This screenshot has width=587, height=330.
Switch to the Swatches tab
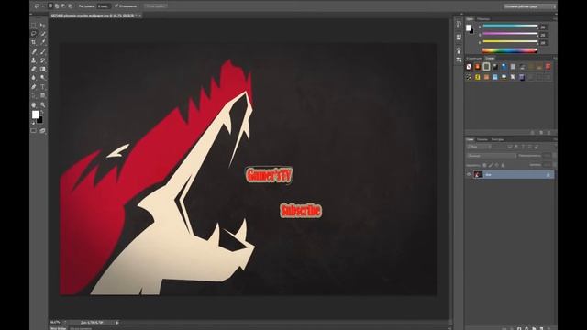click(483, 18)
